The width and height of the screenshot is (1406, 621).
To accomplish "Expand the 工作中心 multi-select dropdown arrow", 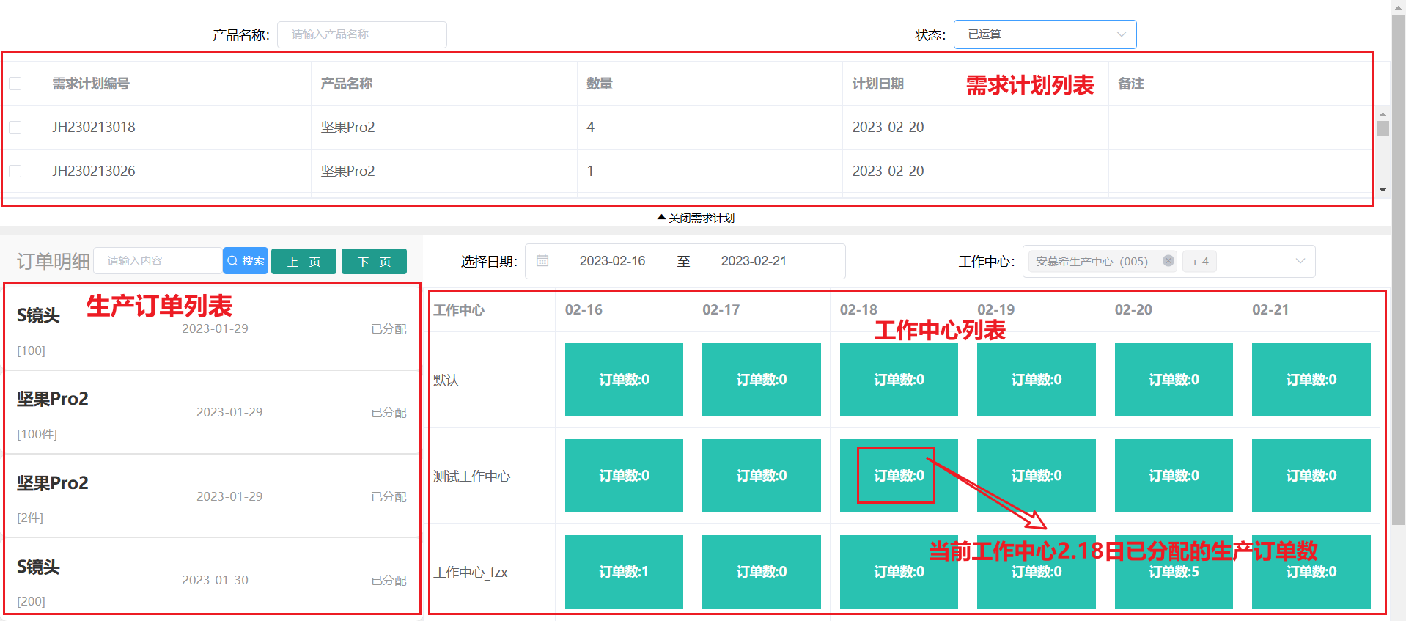I will [x=1300, y=261].
